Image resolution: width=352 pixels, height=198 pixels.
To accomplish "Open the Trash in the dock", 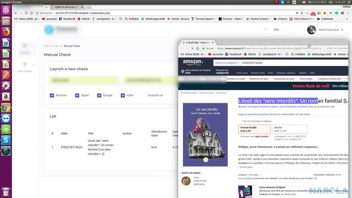I will tap(6, 192).
